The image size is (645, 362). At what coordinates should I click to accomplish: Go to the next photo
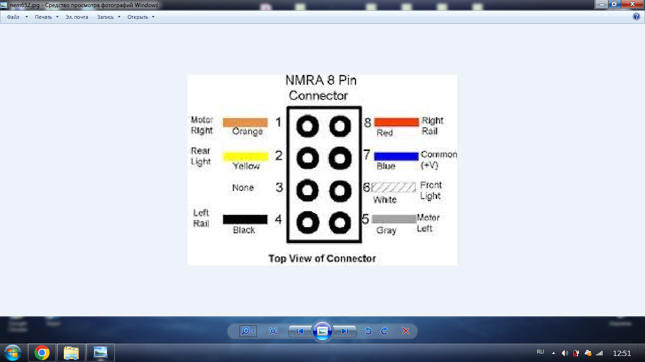tap(345, 331)
